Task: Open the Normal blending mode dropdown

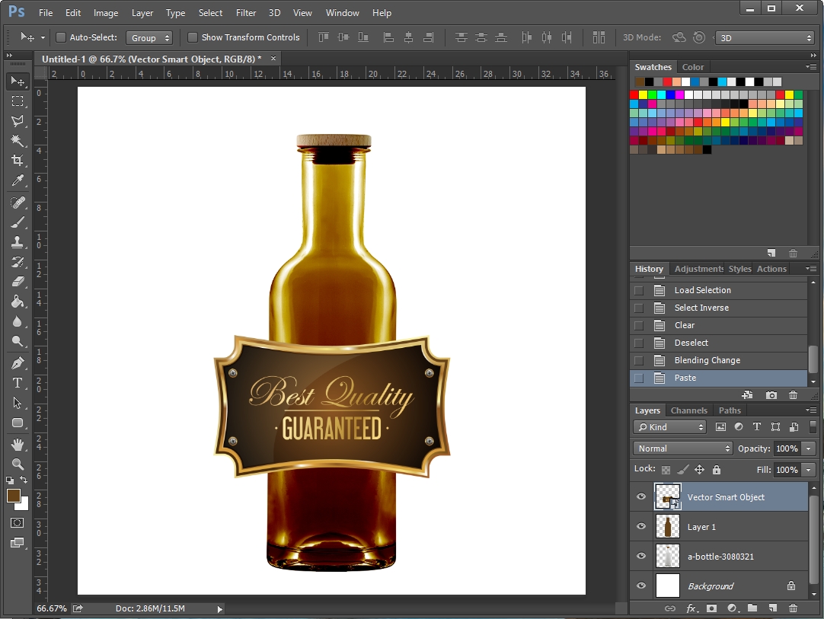Action: [682, 448]
